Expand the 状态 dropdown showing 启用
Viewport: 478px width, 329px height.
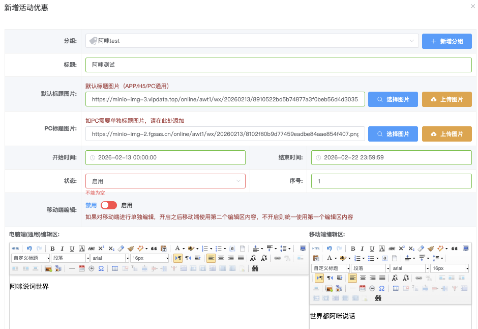tap(165, 181)
